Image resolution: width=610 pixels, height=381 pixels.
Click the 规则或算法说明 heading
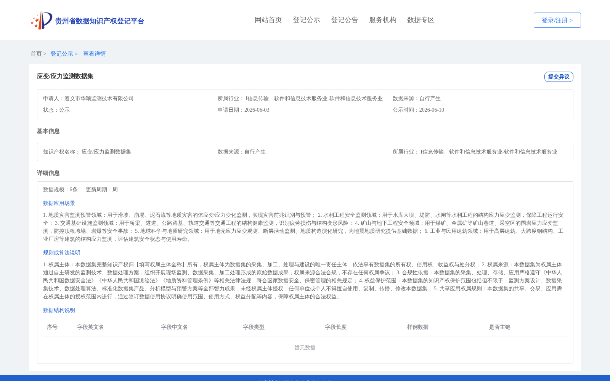[x=62, y=253]
